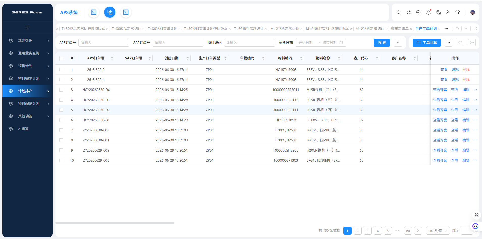This screenshot has width=482, height=239.
Task: Expand more search filters dropdown
Action: click(398, 43)
